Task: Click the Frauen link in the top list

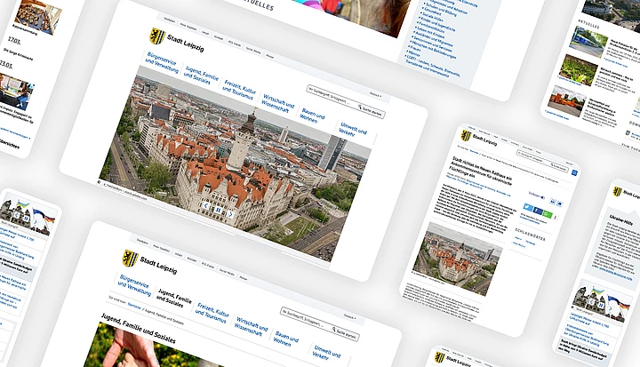Action: pos(415,49)
